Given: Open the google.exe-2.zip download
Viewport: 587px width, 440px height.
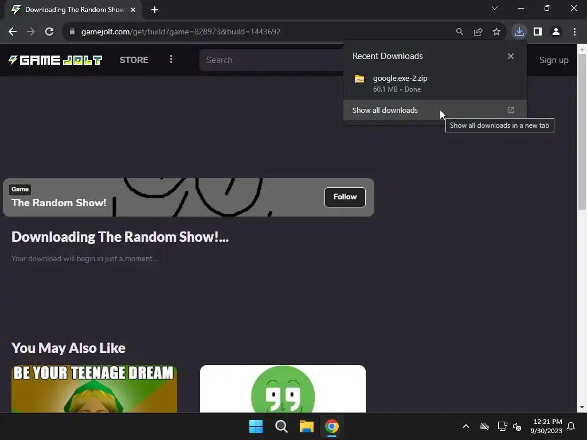Looking at the screenshot, I should click(435, 84).
